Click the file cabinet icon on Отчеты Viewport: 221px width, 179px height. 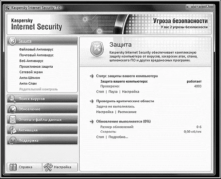tap(12, 119)
